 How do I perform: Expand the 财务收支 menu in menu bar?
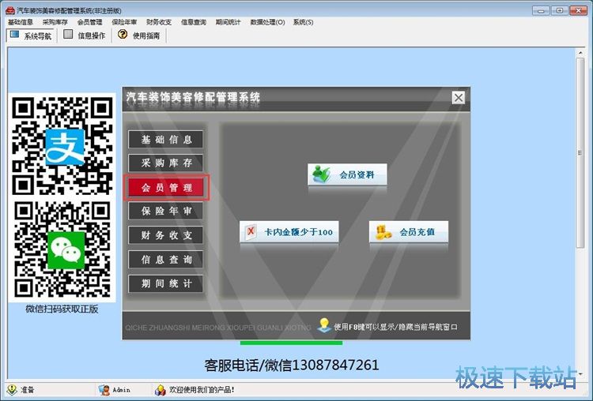159,22
